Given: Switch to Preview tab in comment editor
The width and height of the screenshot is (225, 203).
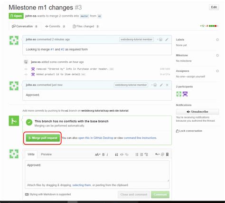Looking at the screenshot, I should (x=46, y=154).
